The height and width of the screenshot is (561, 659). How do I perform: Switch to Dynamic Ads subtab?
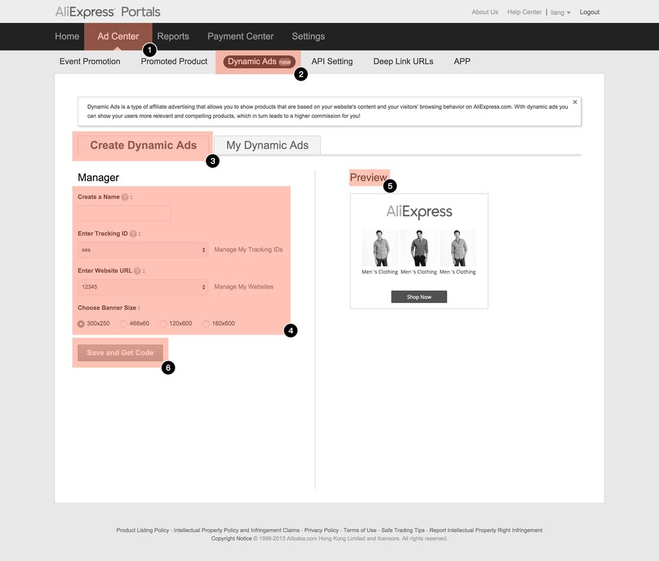[259, 62]
